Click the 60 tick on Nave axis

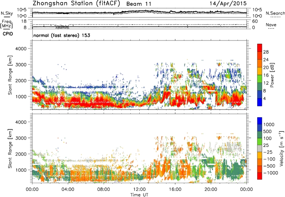(255, 21)
